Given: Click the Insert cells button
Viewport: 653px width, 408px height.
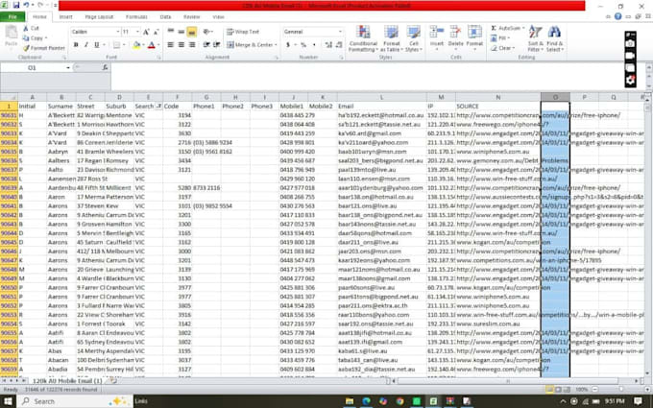Looking at the screenshot, I should (x=436, y=37).
